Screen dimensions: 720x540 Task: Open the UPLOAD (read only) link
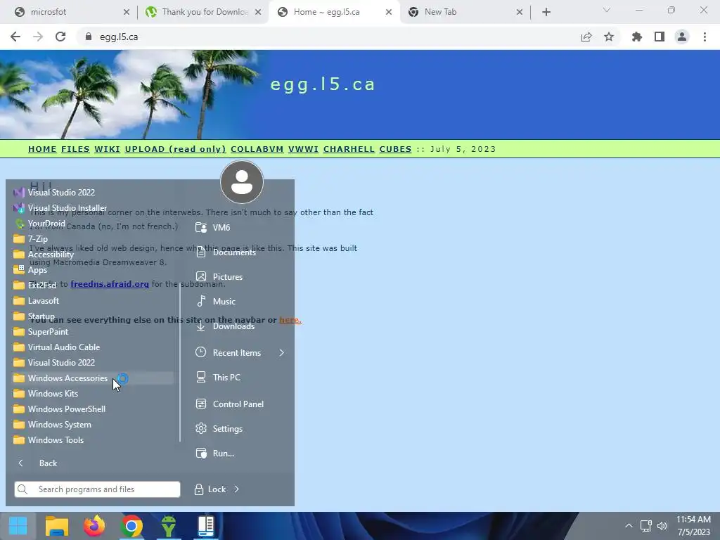coord(175,149)
